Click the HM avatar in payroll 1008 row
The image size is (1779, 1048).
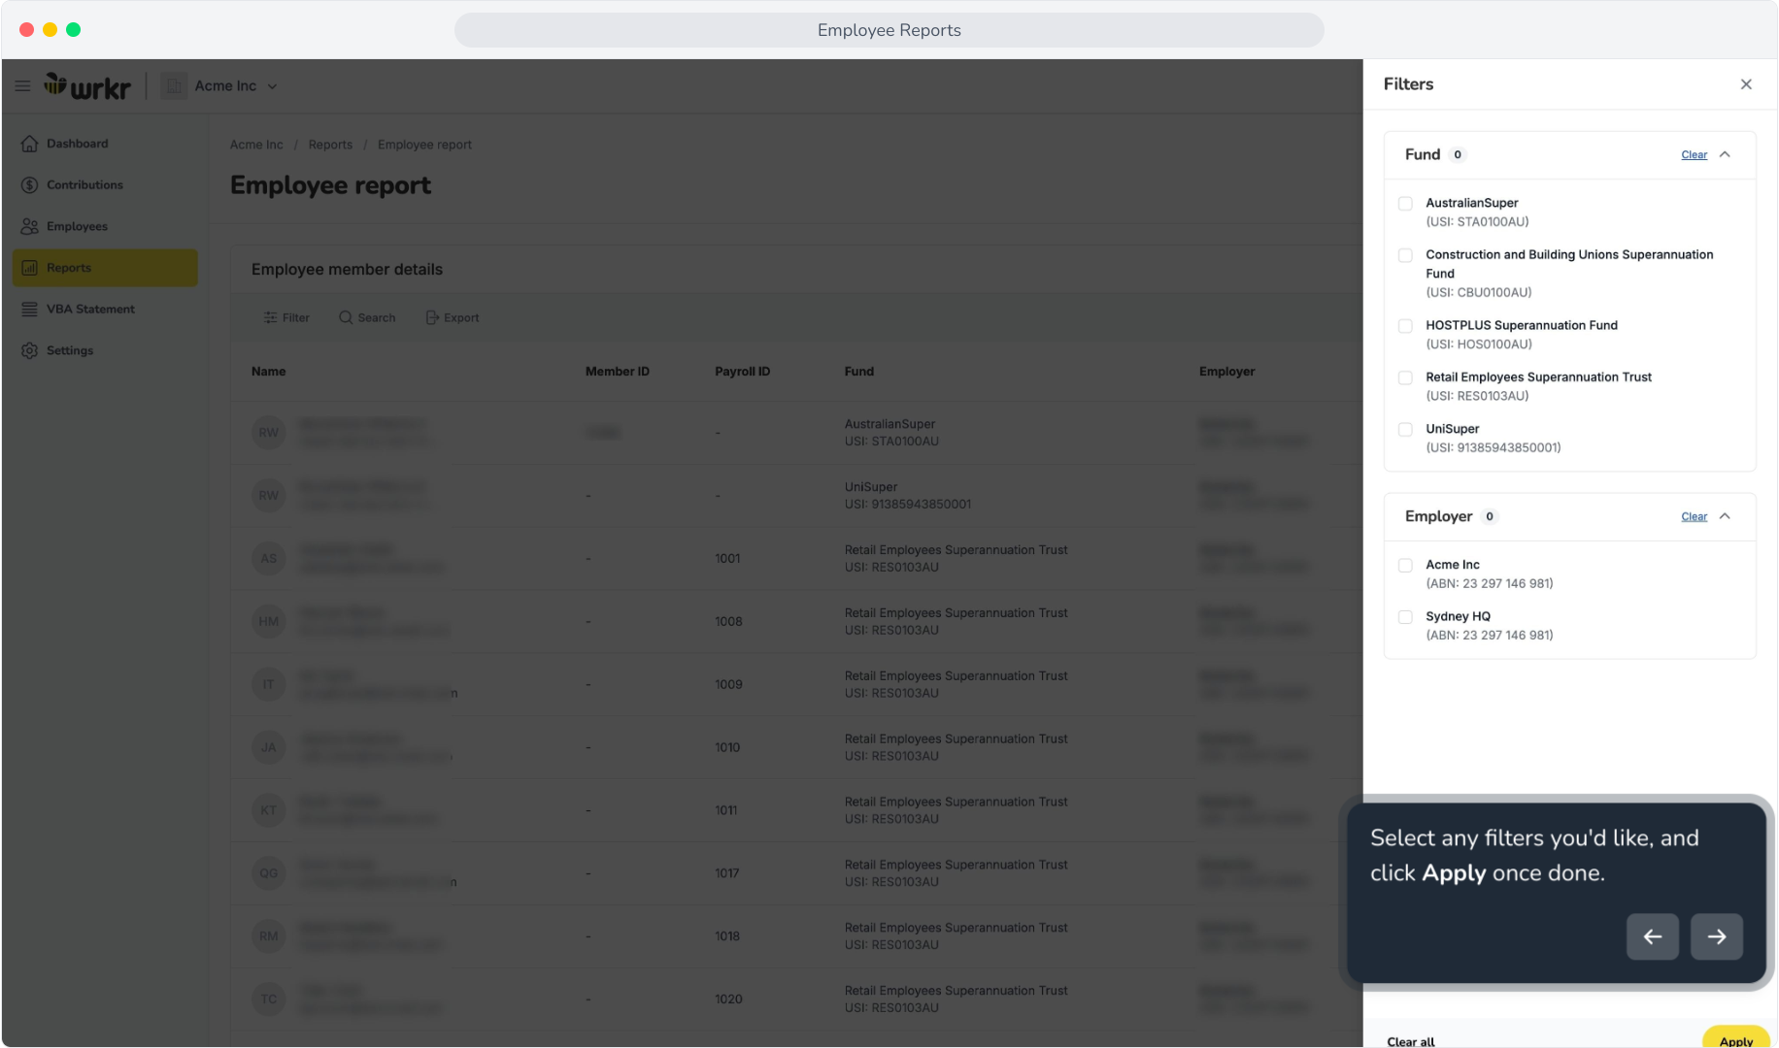pyautogui.click(x=269, y=622)
